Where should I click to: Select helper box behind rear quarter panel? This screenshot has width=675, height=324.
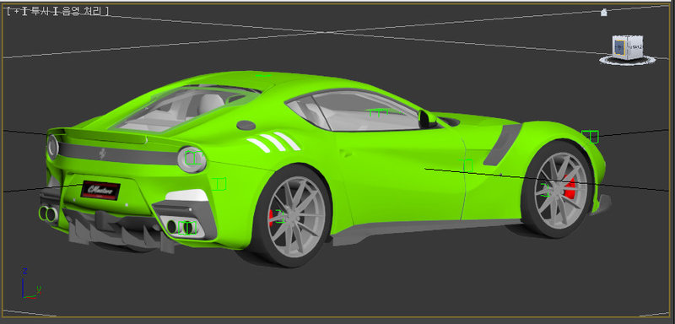click(x=219, y=184)
